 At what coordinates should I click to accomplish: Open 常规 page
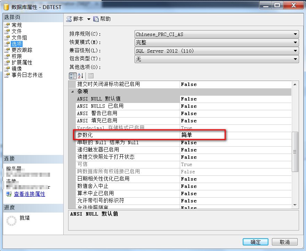click(x=17, y=25)
